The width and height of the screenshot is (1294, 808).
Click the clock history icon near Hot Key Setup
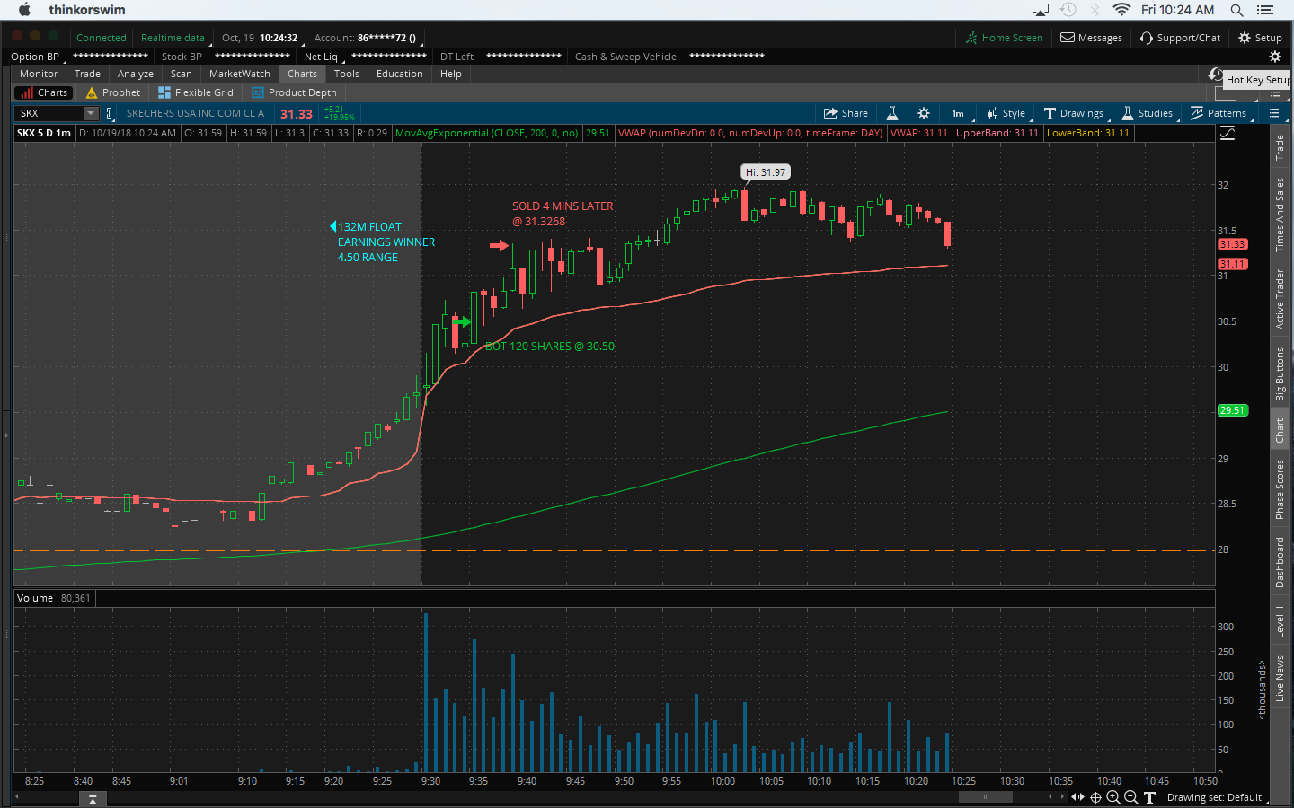1216,75
